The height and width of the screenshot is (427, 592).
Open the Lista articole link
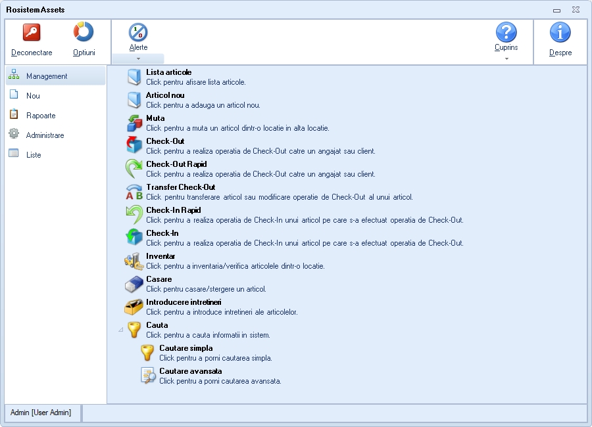(x=168, y=72)
